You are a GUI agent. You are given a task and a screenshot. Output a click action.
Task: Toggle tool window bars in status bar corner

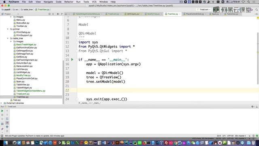tap(2, 136)
